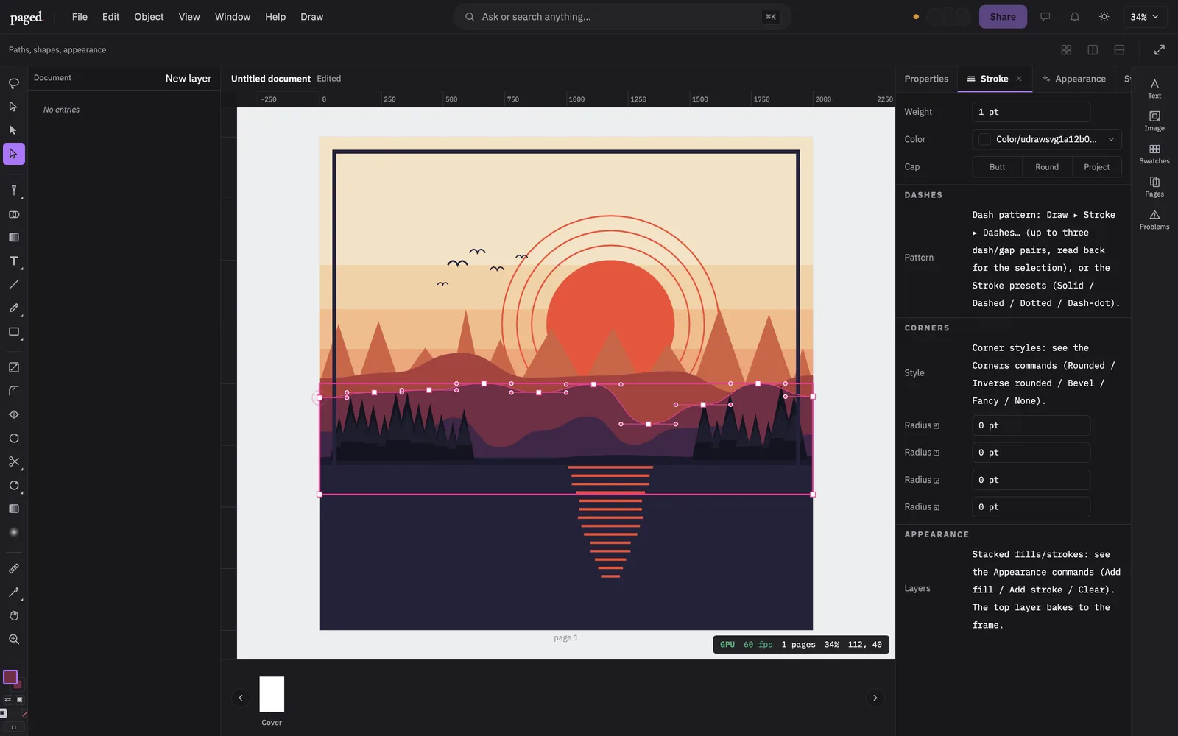Select the Shape Builder tool
1178x736 pixels.
13,214
